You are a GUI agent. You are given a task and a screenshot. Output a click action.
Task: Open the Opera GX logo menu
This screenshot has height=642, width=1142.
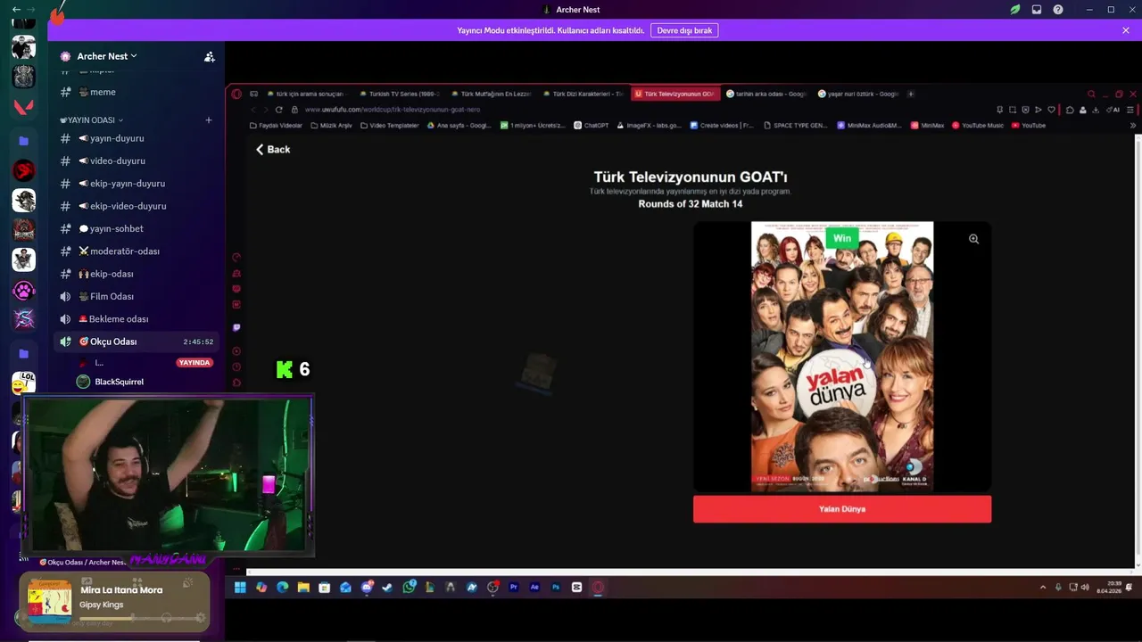[x=236, y=94]
